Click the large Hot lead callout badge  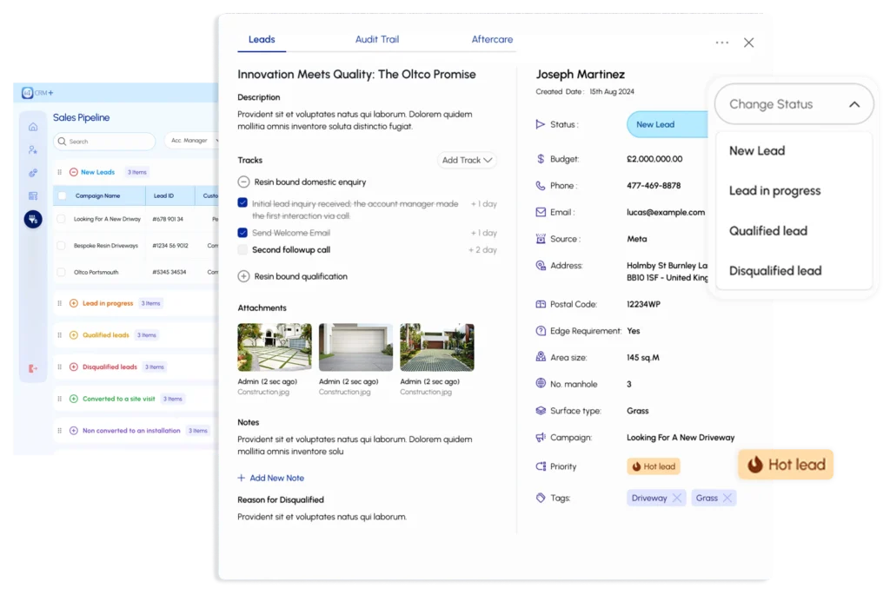coord(786,465)
